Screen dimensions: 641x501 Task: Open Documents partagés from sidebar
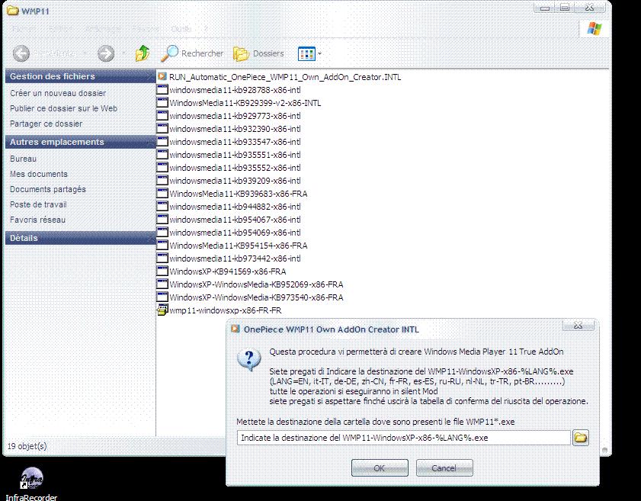[48, 189]
